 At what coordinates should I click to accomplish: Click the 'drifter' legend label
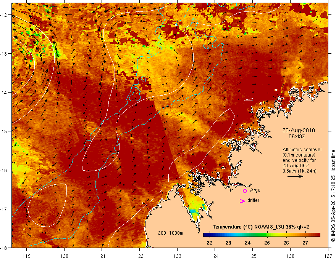253,200
